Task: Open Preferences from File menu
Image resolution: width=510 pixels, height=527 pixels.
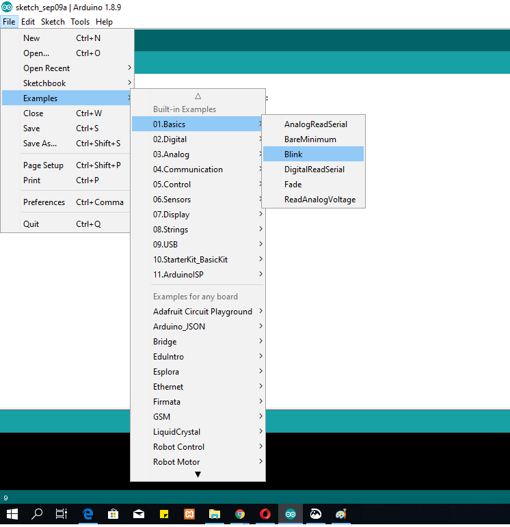Action: point(66,202)
